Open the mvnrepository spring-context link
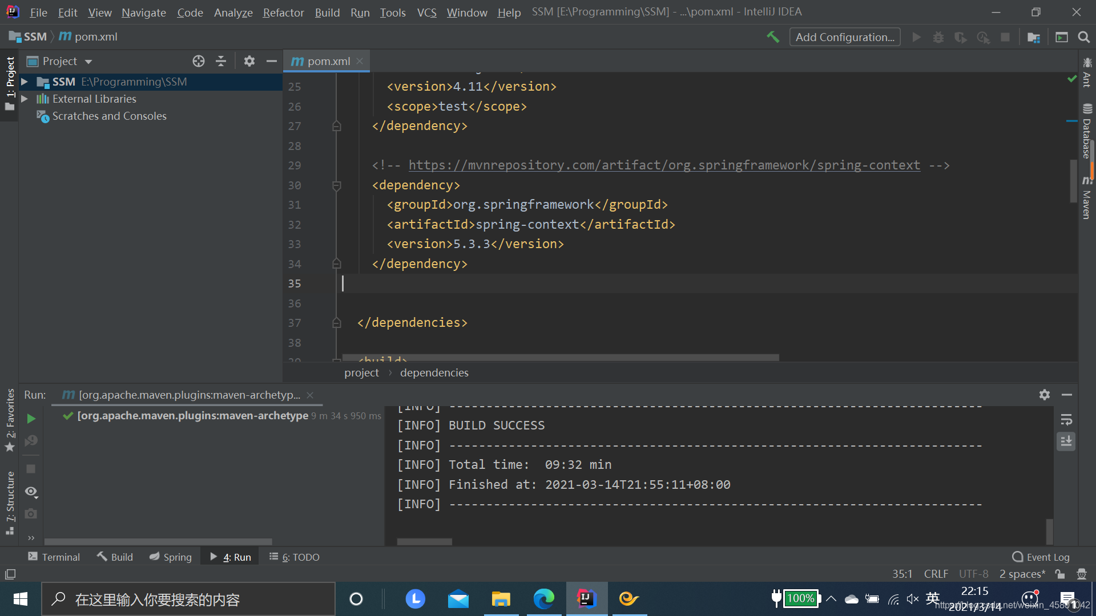The height and width of the screenshot is (616, 1096). [x=664, y=165]
